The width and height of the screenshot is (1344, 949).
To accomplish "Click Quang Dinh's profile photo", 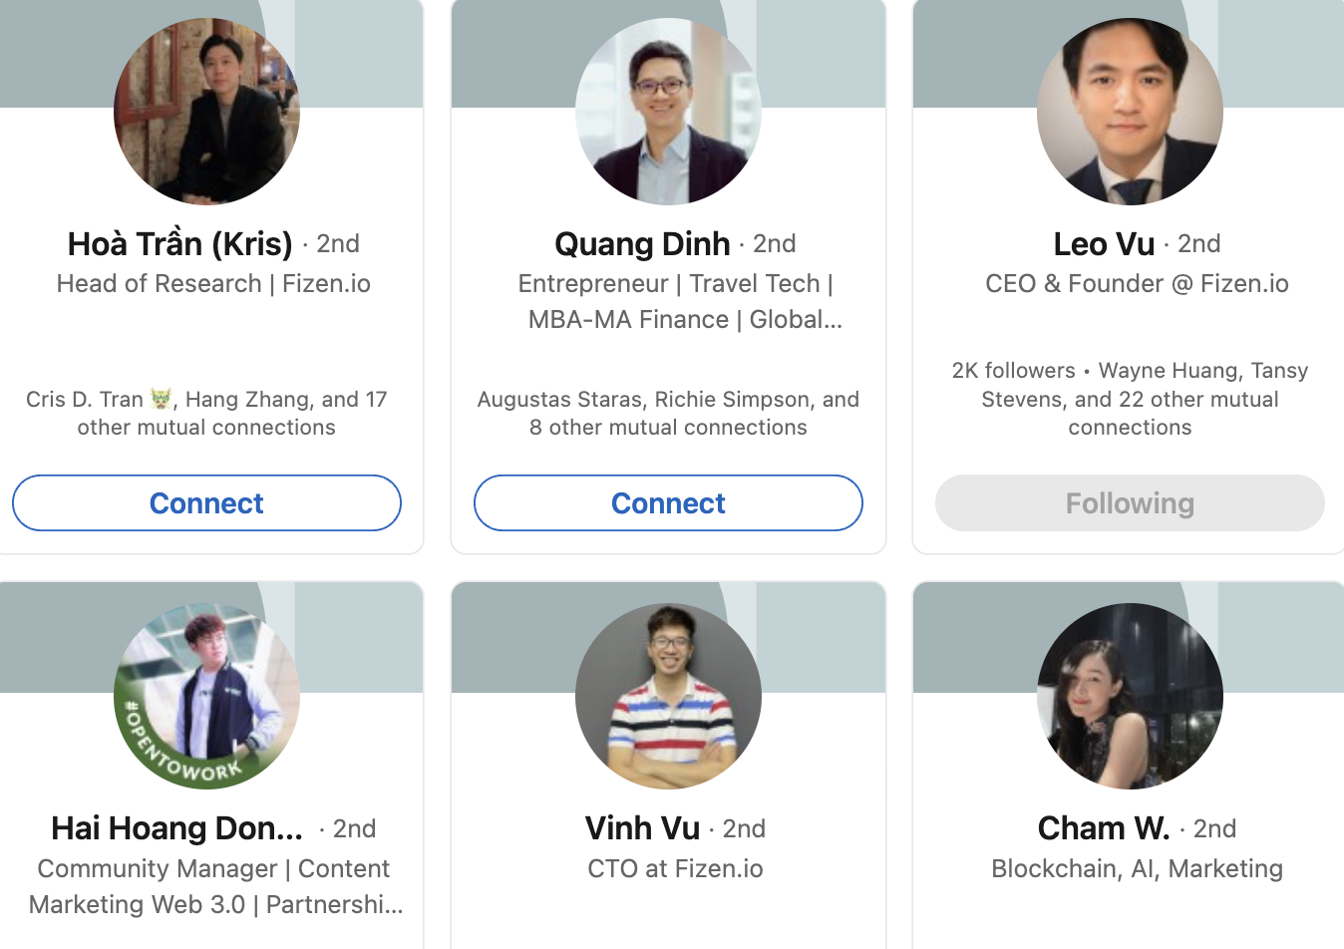I will pyautogui.click(x=668, y=111).
